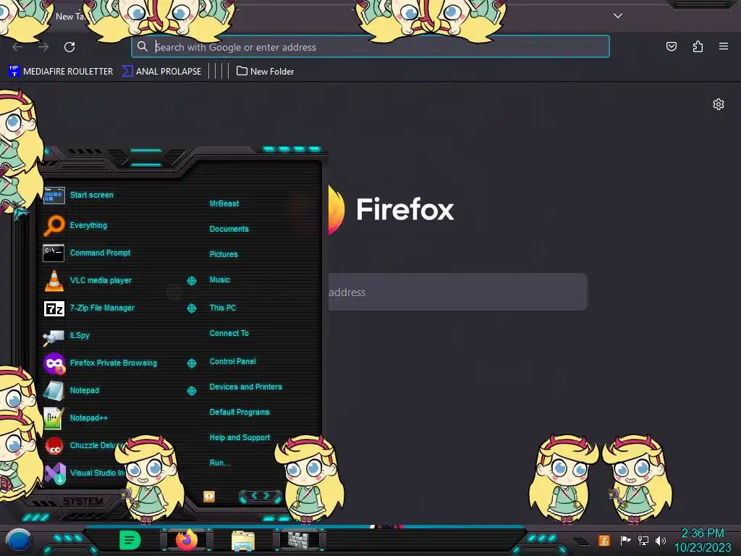Click search magnifier in address bar

143,46
